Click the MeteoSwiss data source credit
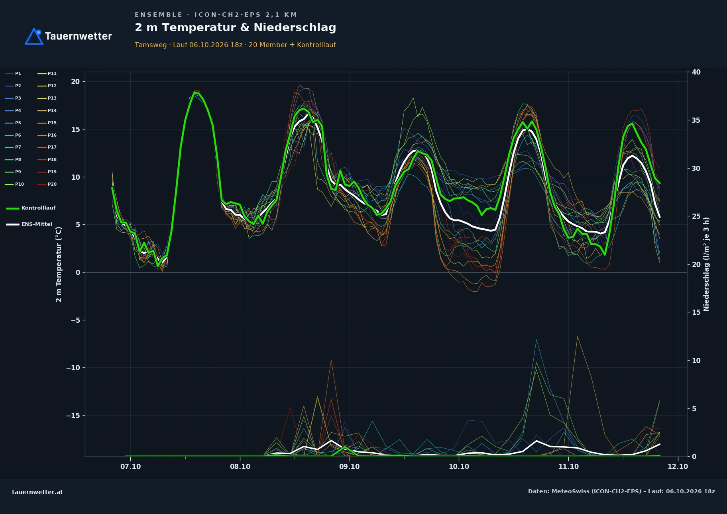Screen dimensions: 727x514 (621, 491)
